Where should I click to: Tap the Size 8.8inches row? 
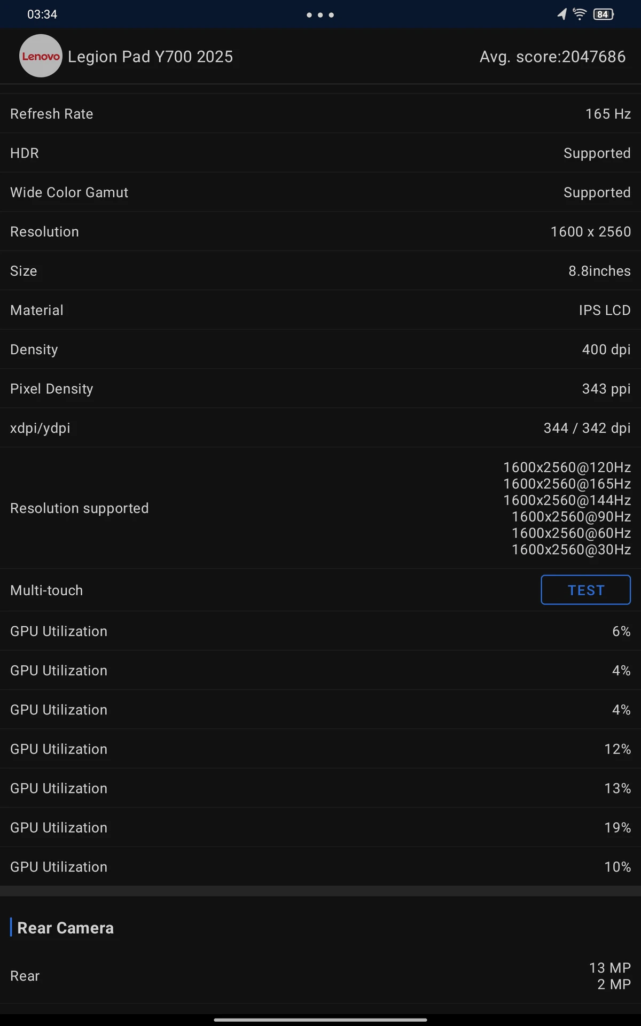320,271
